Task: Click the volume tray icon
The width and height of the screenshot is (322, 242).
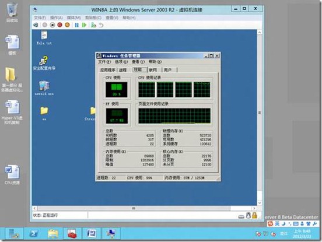Action: (x=273, y=234)
